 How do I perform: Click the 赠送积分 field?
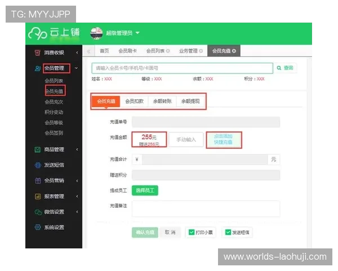point(206,175)
